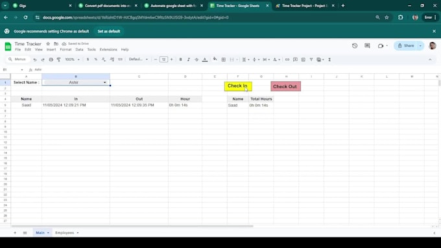Open the Help menu
Viewport: 441px width, 248px height.
pyautogui.click(x=125, y=49)
